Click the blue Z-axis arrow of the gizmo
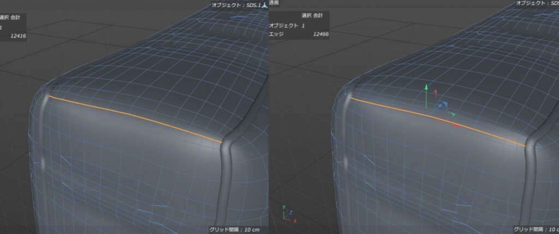This screenshot has width=559, height=234. [x=438, y=108]
